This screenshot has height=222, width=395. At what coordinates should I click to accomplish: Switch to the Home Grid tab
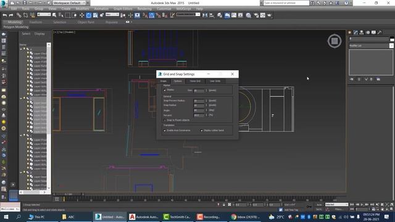point(195,81)
